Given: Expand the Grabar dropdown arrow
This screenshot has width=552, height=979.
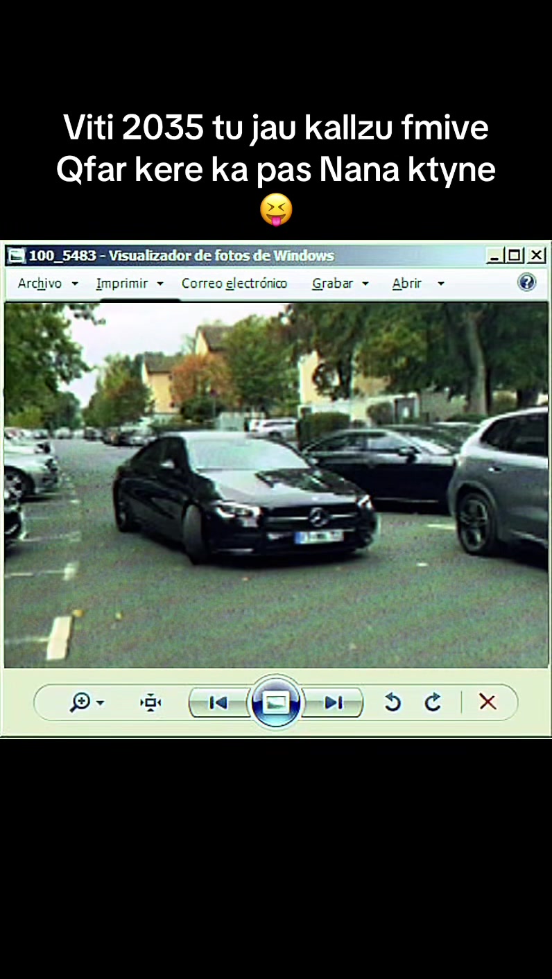Looking at the screenshot, I should tap(365, 284).
